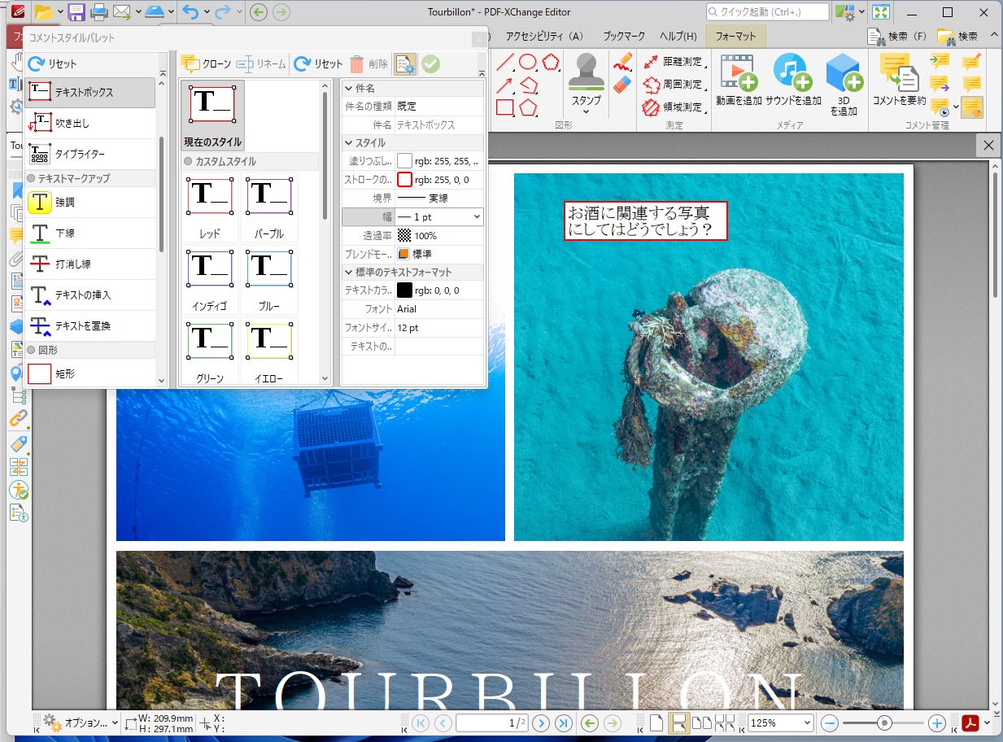Click the Summarize Comments (コメントを要約) icon
The image size is (1003, 742).
coord(899,72)
